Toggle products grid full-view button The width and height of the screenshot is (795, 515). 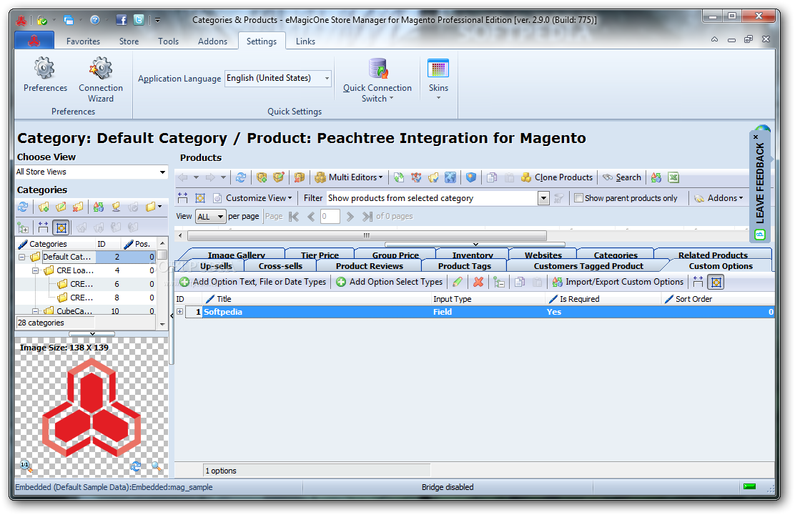coord(199,198)
